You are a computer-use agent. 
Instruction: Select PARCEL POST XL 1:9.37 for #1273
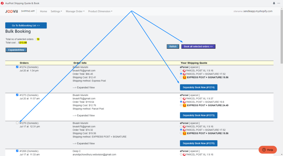[x=181, y=98]
